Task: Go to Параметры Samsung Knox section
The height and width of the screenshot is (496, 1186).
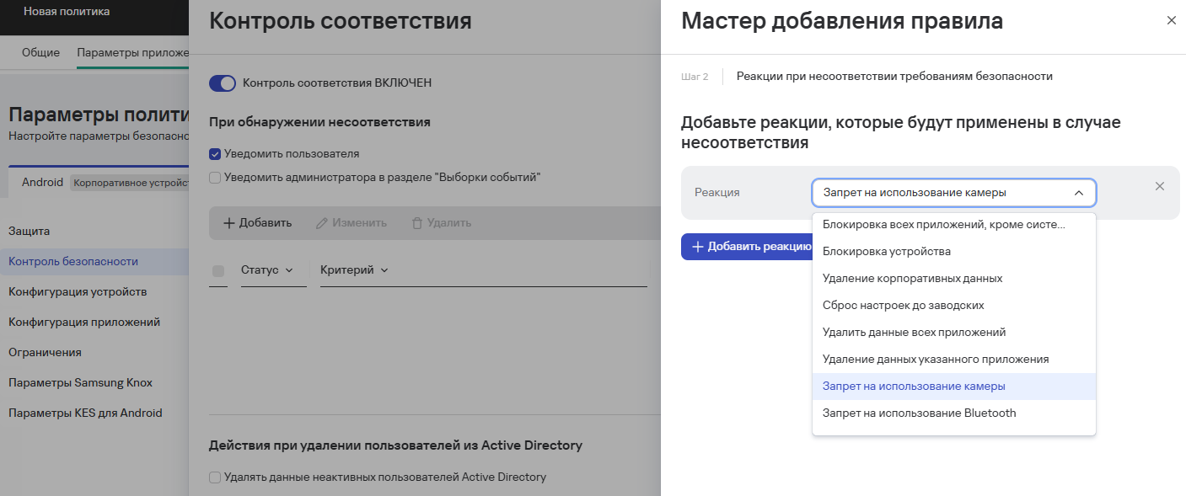Action: point(80,383)
